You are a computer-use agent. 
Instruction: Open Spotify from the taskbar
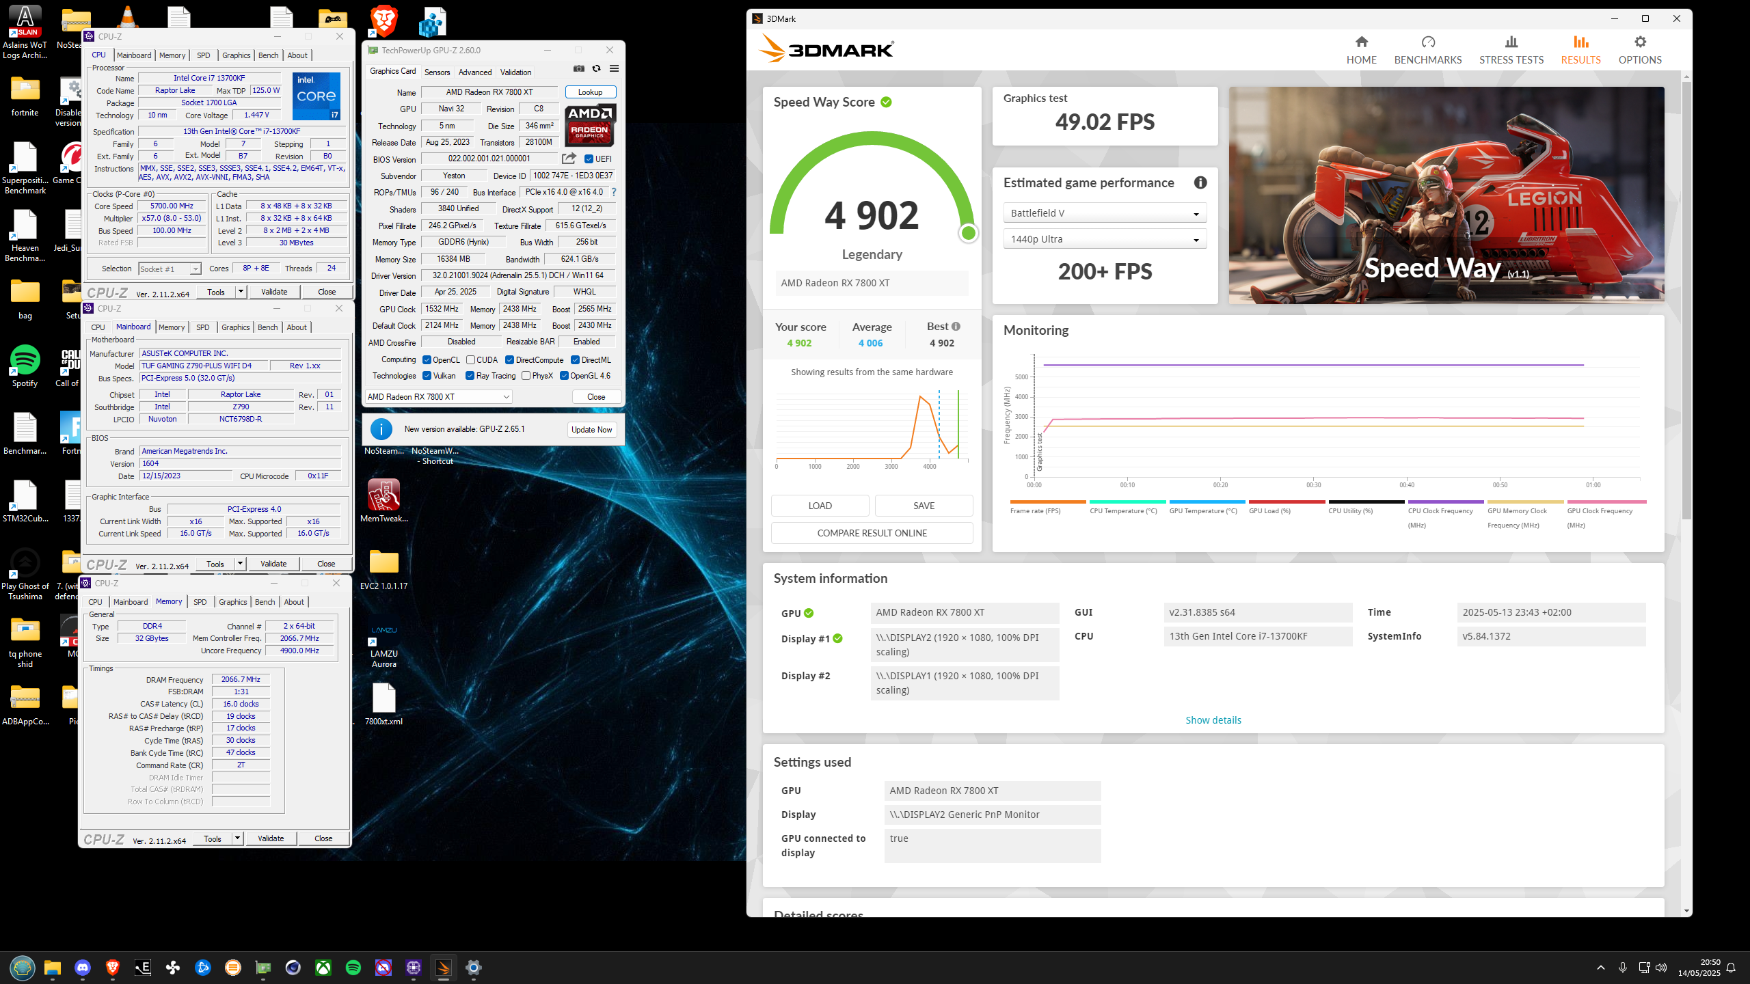click(x=353, y=968)
